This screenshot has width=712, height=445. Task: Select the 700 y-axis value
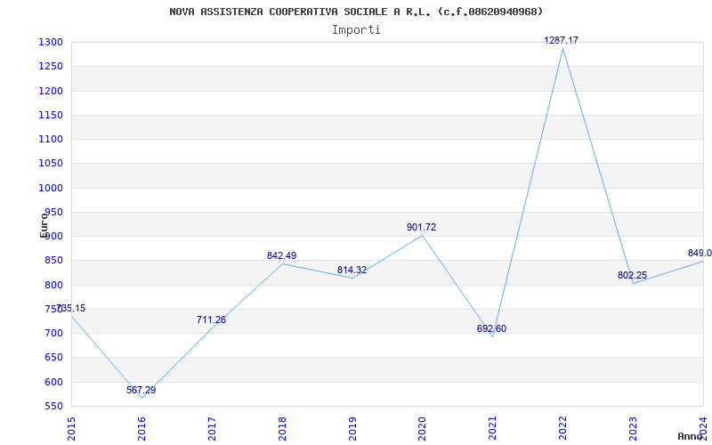(x=53, y=333)
